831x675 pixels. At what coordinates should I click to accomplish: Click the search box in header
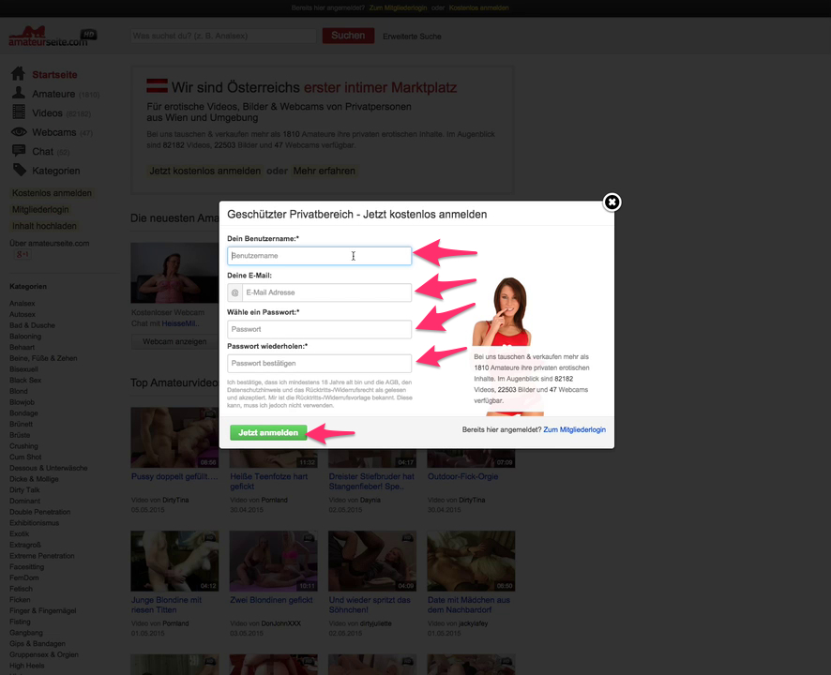[223, 36]
